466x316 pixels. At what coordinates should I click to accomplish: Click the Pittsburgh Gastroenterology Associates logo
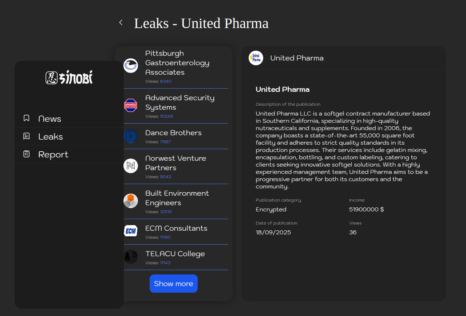point(131,66)
